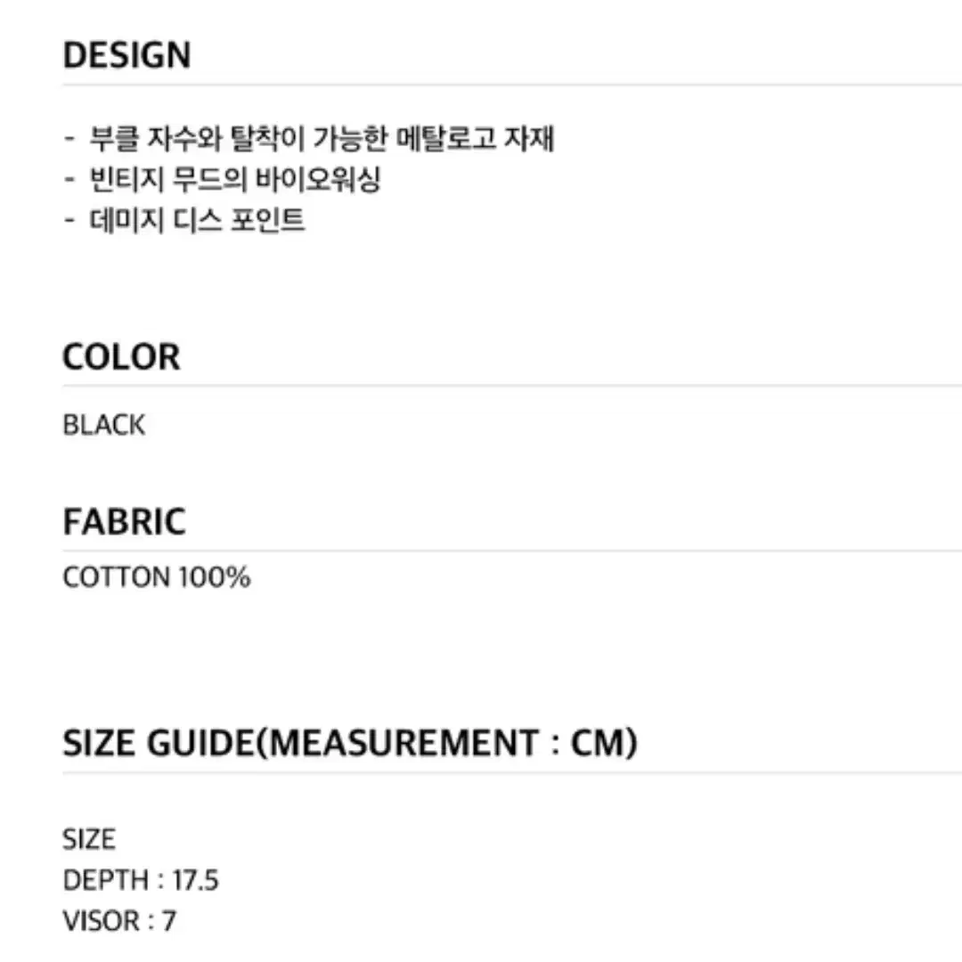Click the DESIGN section heading
962x962 pixels.
127,55
